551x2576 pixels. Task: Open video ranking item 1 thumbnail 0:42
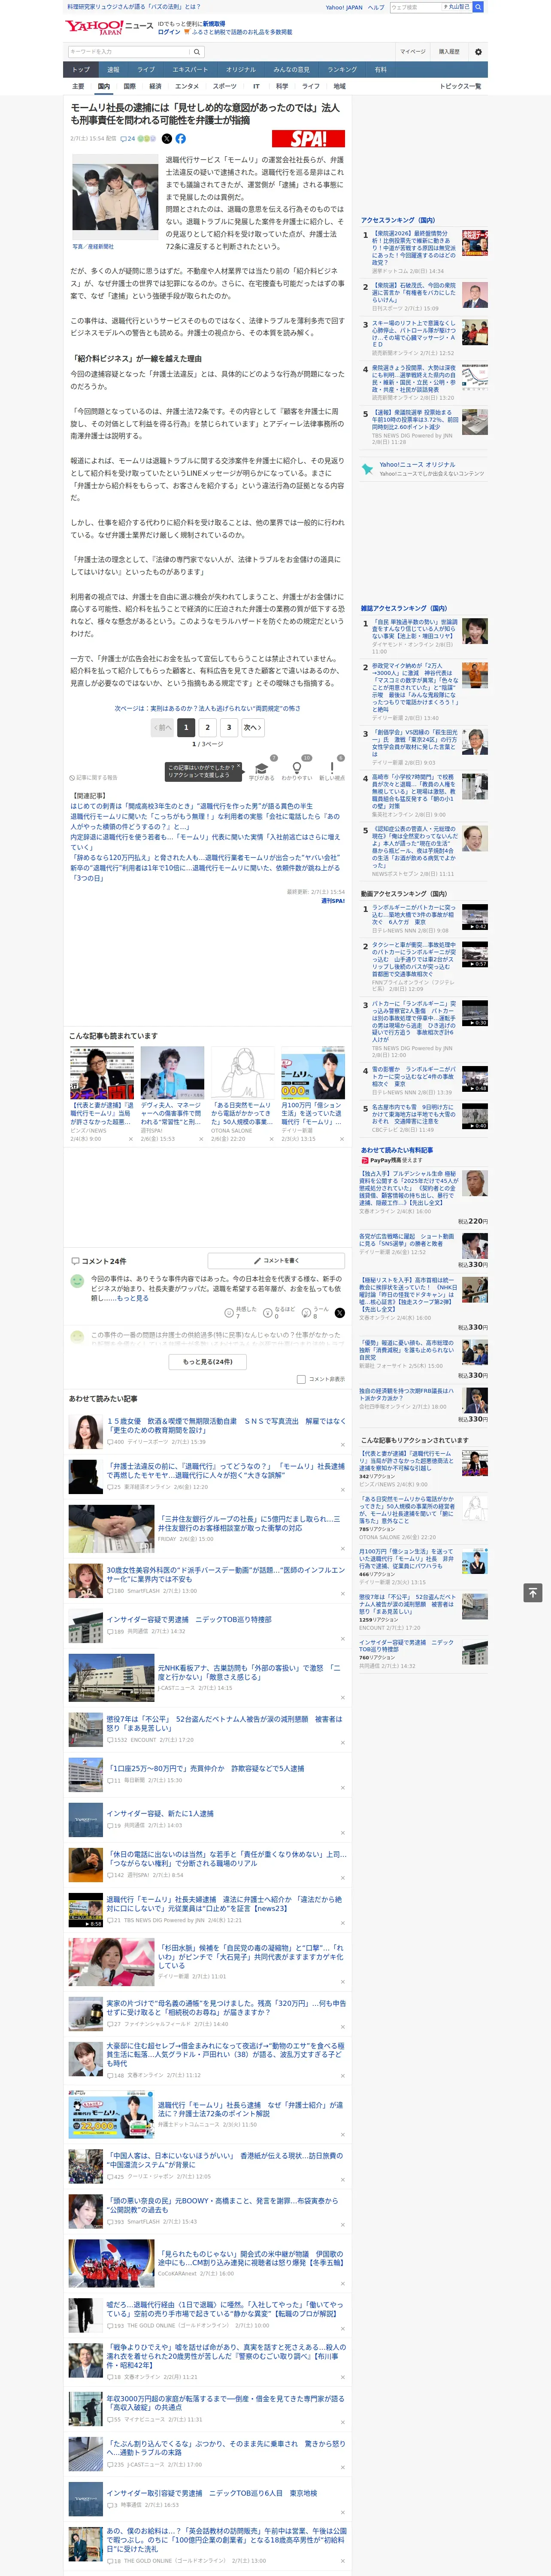coord(475,917)
